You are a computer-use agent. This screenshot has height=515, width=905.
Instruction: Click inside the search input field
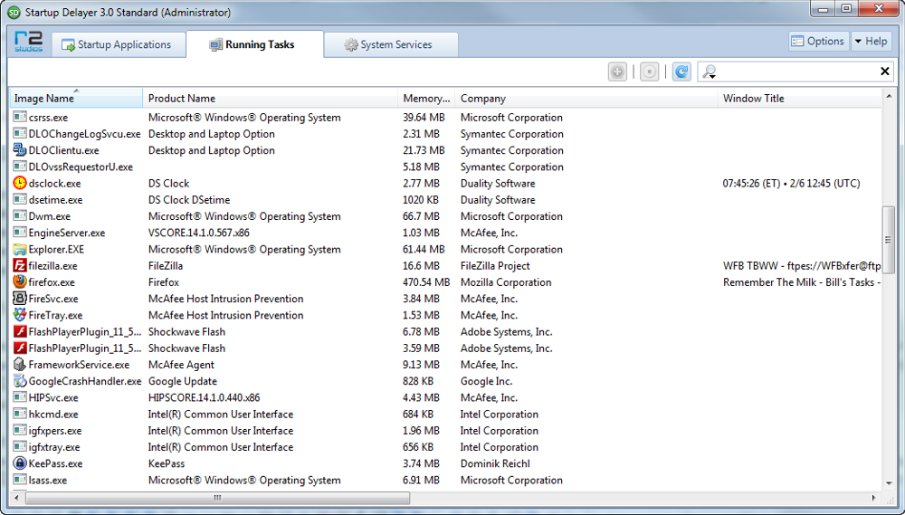click(796, 72)
